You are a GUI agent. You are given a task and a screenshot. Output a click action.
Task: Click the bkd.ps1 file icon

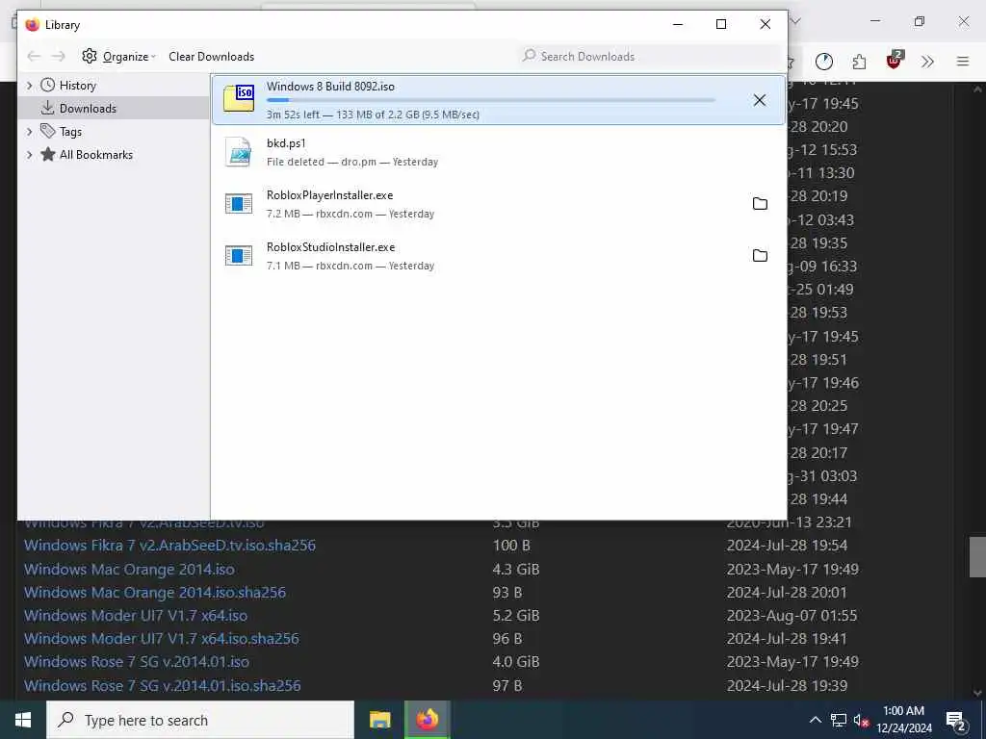coord(239,151)
